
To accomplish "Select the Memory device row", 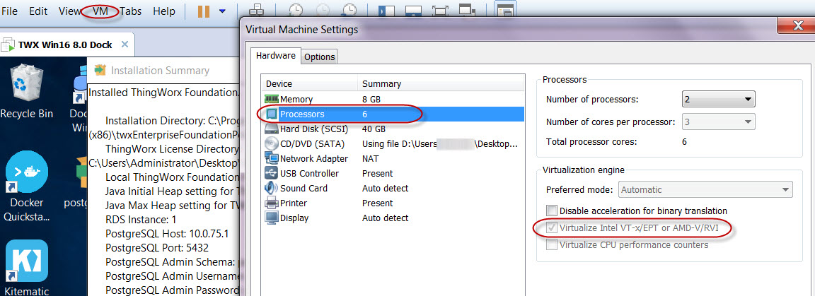I will coord(393,99).
